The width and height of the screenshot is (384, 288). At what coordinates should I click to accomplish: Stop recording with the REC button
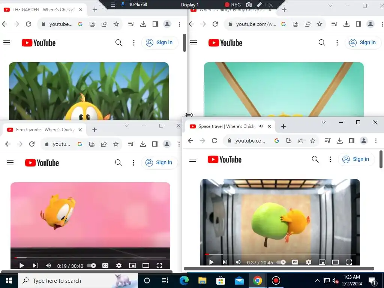coord(232,4)
